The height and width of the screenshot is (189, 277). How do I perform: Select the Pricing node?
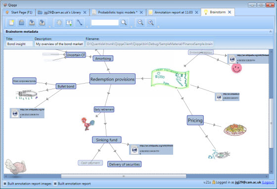pos(195,120)
